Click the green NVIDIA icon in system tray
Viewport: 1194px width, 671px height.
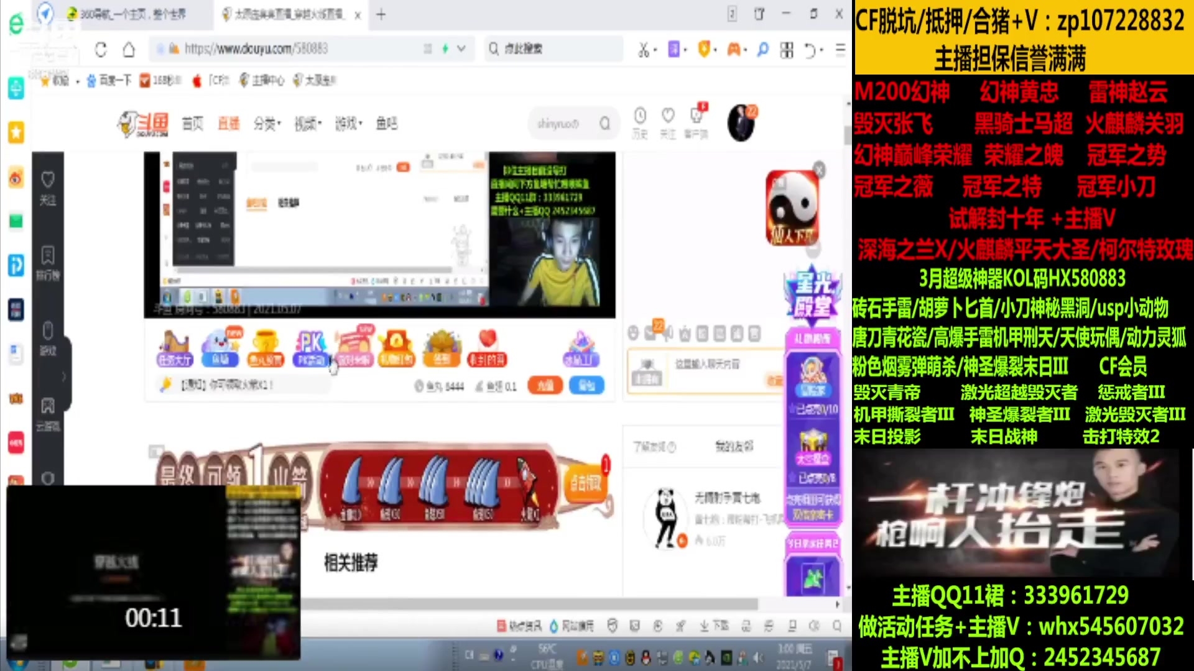(726, 657)
